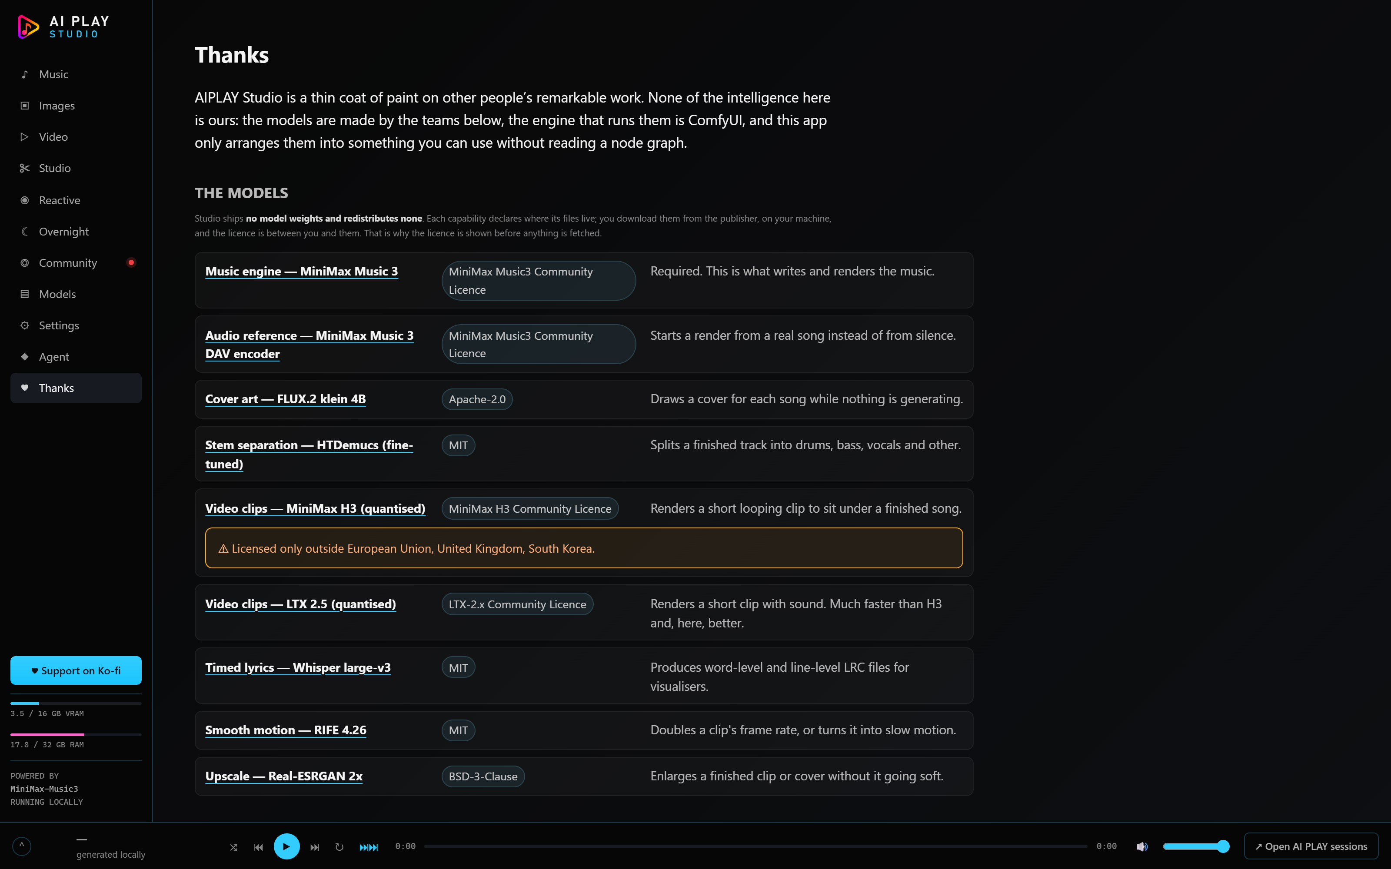Go to the Agent section
The width and height of the screenshot is (1391, 869).
pyautogui.click(x=76, y=356)
